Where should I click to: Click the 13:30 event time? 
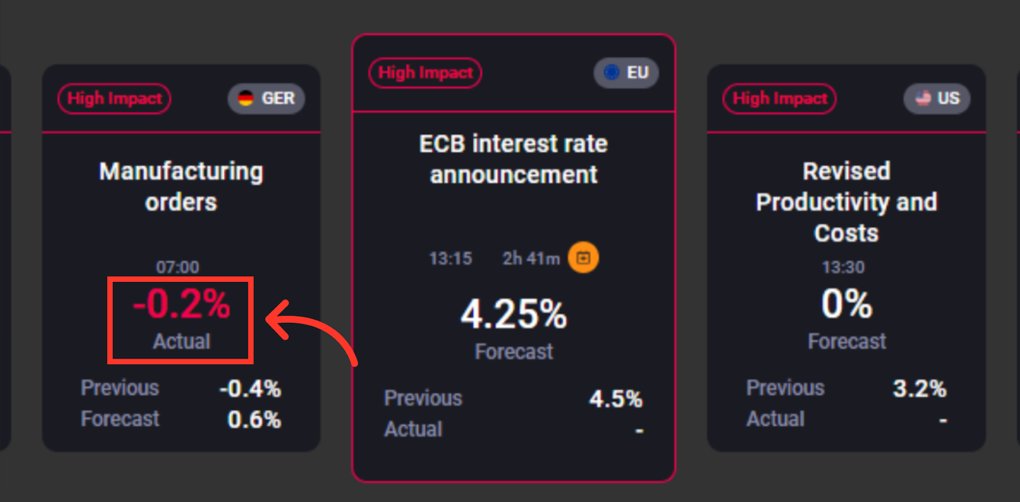(x=843, y=267)
